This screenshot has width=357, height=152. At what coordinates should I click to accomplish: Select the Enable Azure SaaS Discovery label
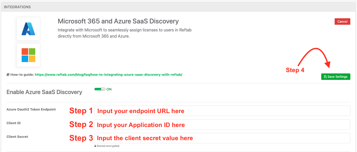click(44, 92)
